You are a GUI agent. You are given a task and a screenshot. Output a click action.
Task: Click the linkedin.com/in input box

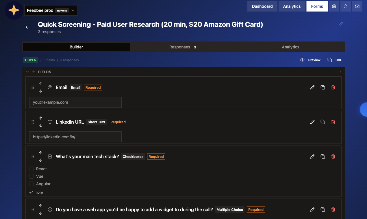point(75,137)
